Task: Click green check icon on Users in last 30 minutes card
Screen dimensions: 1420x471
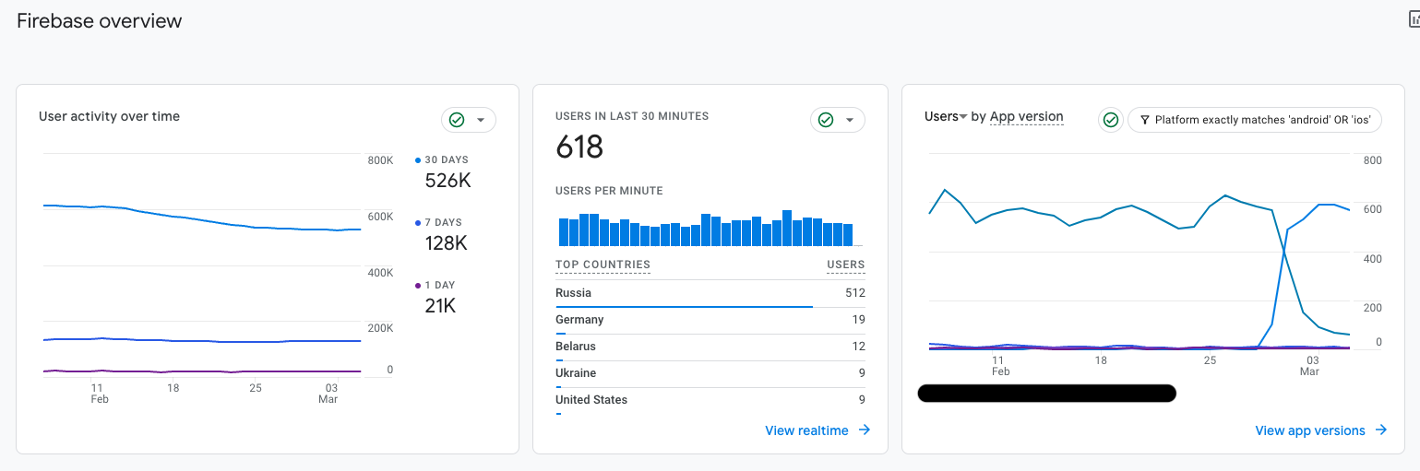Action: 826,120
